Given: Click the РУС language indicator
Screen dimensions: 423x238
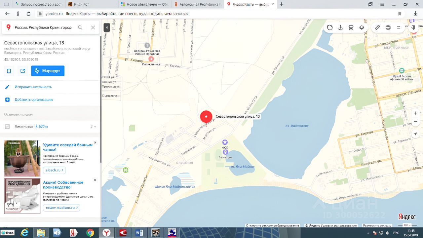Looking at the screenshot, I should 396,233.
